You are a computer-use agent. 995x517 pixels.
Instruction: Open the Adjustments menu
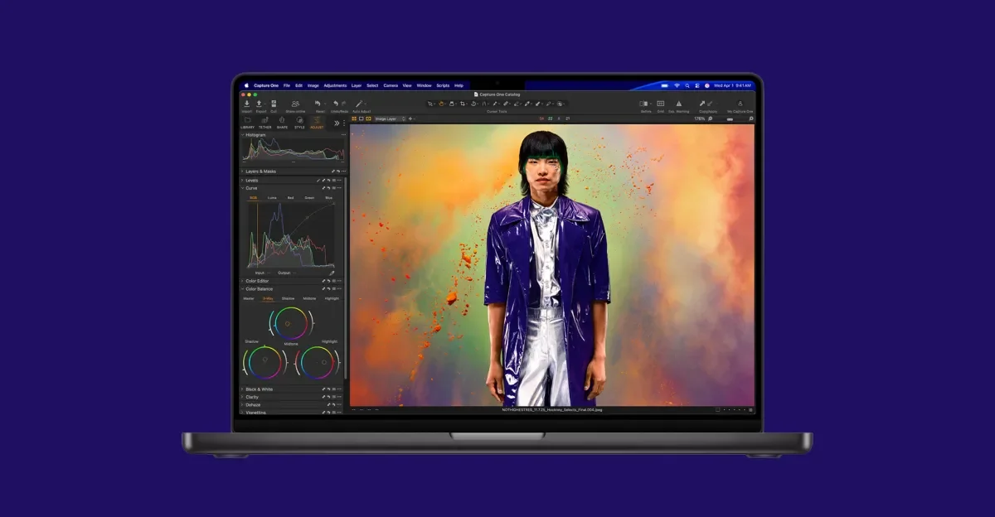coord(335,85)
